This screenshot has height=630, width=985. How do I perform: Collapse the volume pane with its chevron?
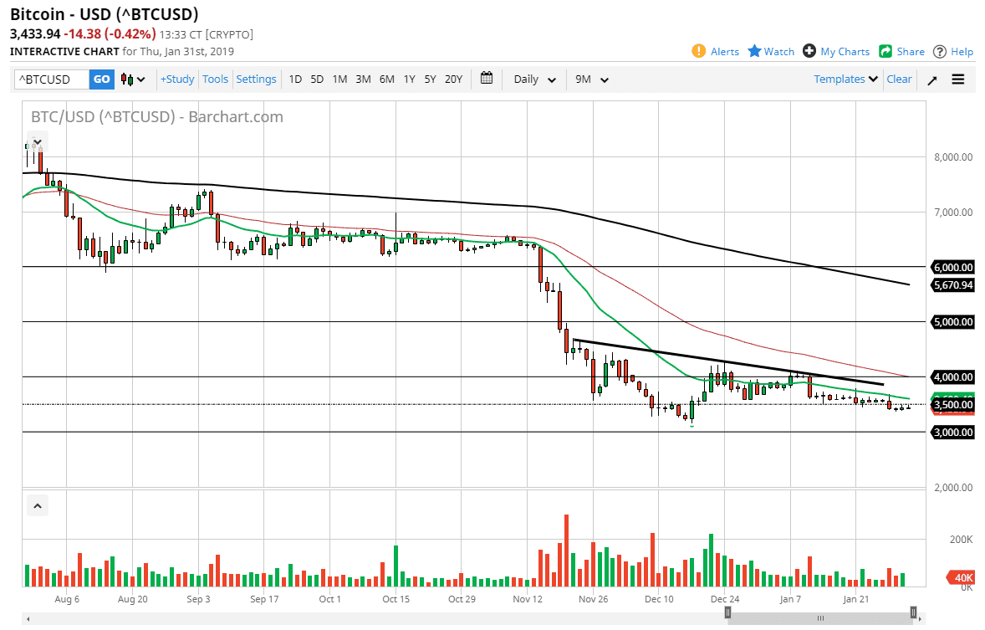(x=37, y=505)
